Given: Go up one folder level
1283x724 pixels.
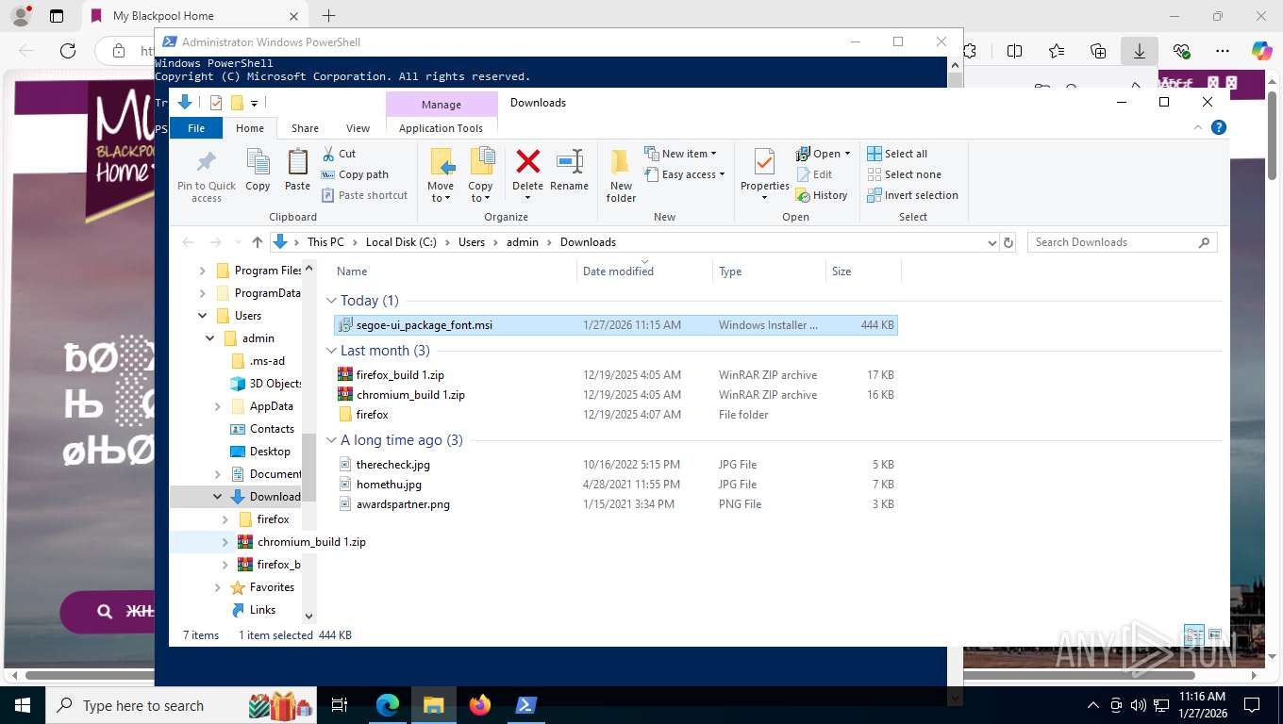Looking at the screenshot, I should point(257,242).
